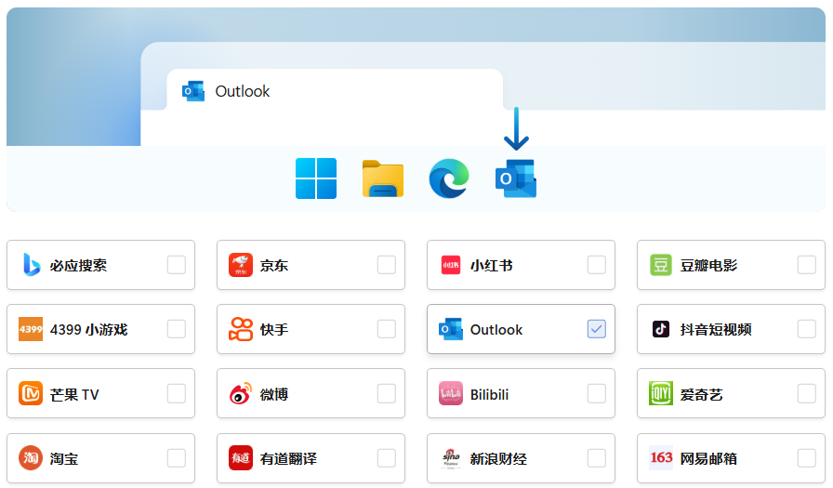
Task: Click the Windows Start icon in preview
Action: (x=315, y=178)
